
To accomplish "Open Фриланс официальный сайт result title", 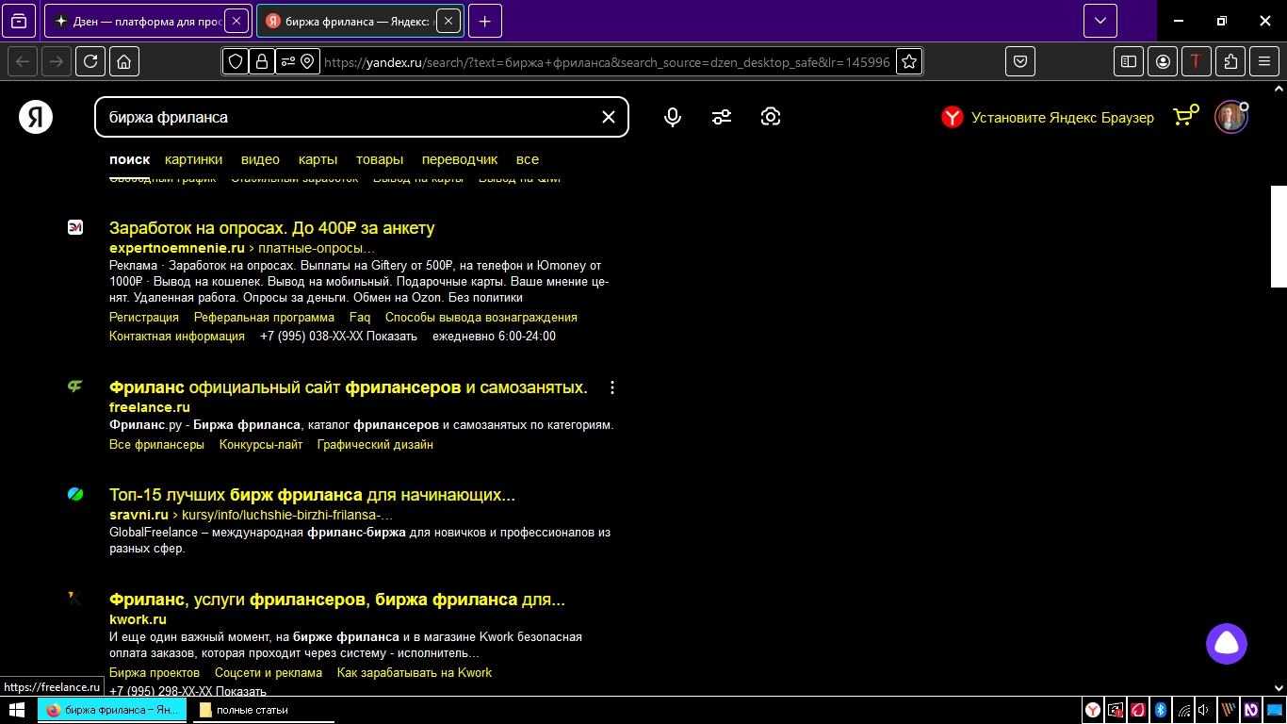I will [x=349, y=387].
